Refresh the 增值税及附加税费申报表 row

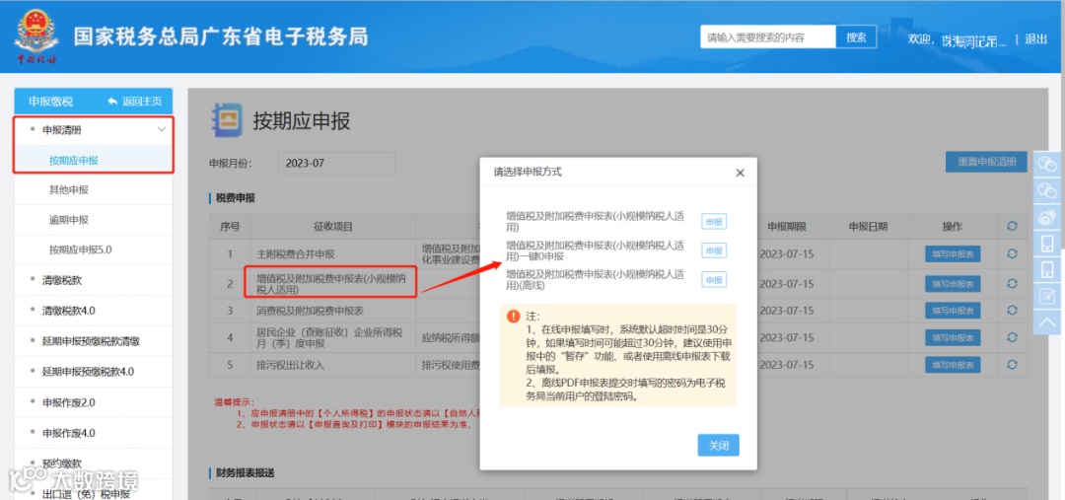(x=1012, y=283)
